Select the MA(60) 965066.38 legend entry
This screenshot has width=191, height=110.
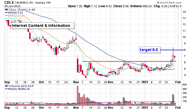[x=17, y=89]
